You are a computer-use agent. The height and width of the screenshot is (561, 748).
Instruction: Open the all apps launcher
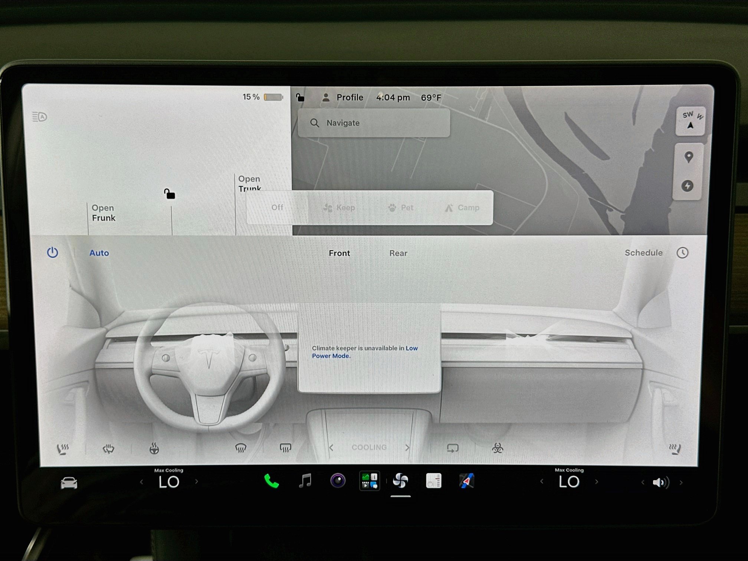point(370,481)
